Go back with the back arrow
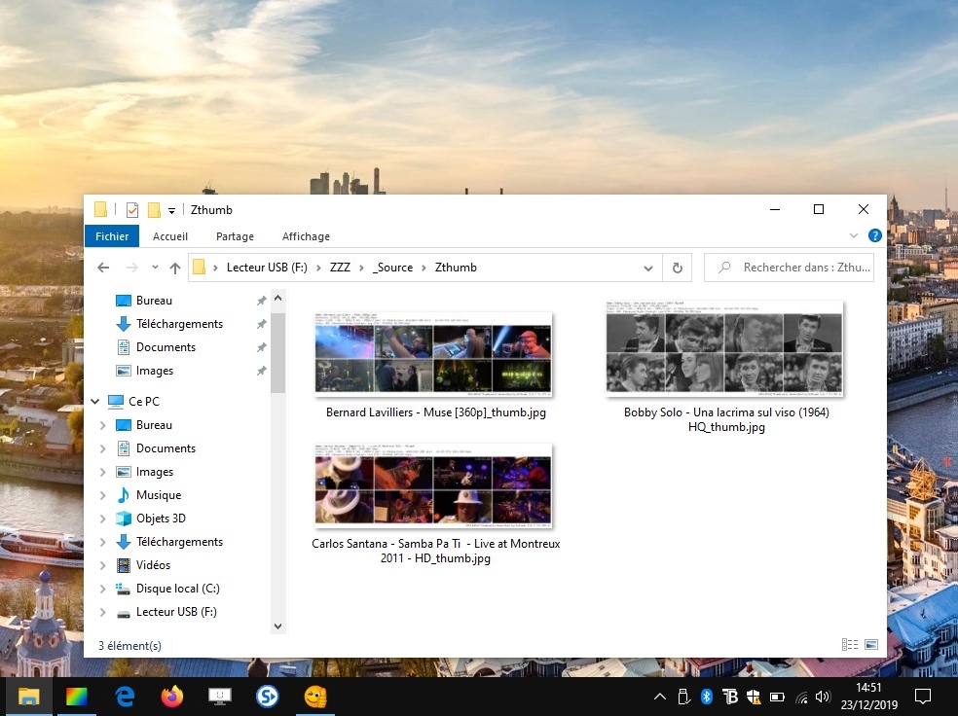 [104, 268]
